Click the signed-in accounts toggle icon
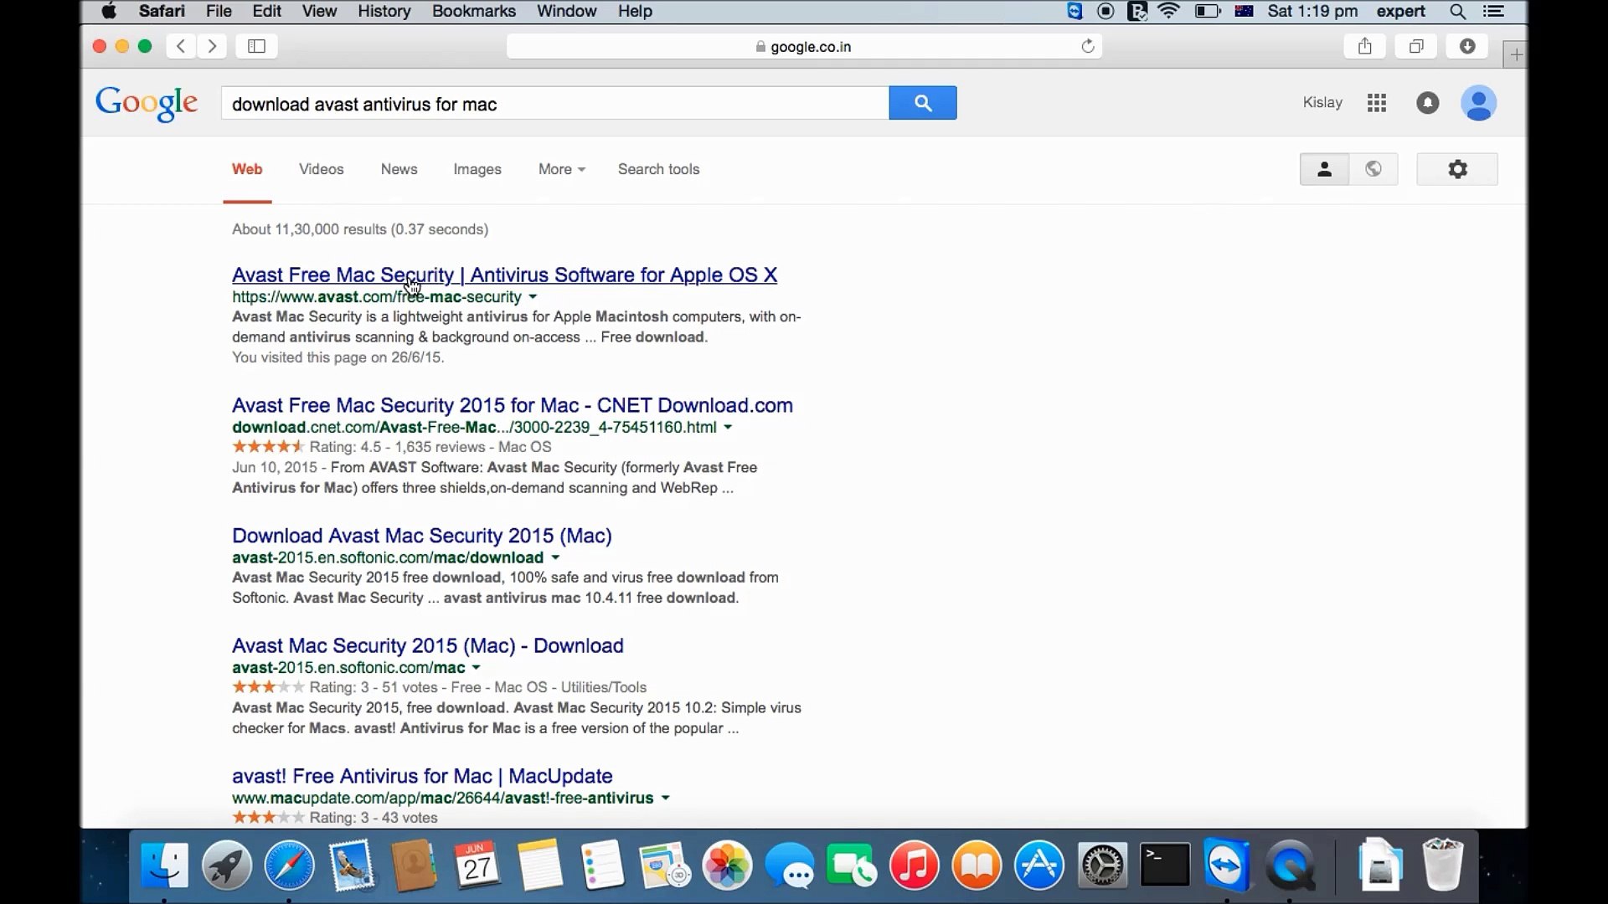The height and width of the screenshot is (904, 1608). click(x=1324, y=169)
